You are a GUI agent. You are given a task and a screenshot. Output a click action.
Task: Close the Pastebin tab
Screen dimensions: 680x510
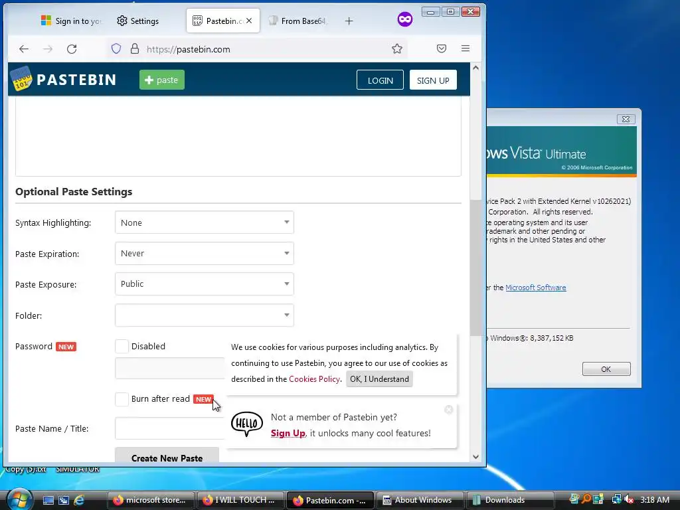click(x=249, y=21)
